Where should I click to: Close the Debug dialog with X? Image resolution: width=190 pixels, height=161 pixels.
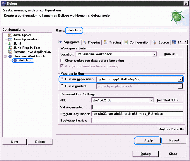(186, 4)
